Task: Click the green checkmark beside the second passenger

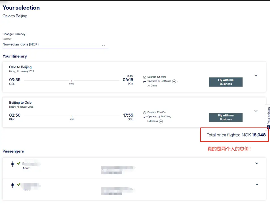Action: coord(19,184)
